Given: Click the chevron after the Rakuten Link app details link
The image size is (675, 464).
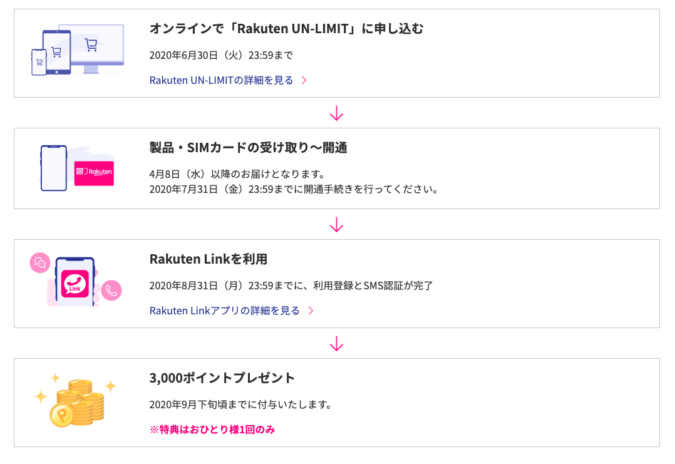Looking at the screenshot, I should click(311, 311).
